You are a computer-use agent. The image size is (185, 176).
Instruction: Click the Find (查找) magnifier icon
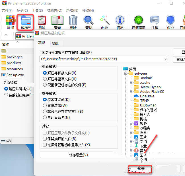(x=89, y=22)
